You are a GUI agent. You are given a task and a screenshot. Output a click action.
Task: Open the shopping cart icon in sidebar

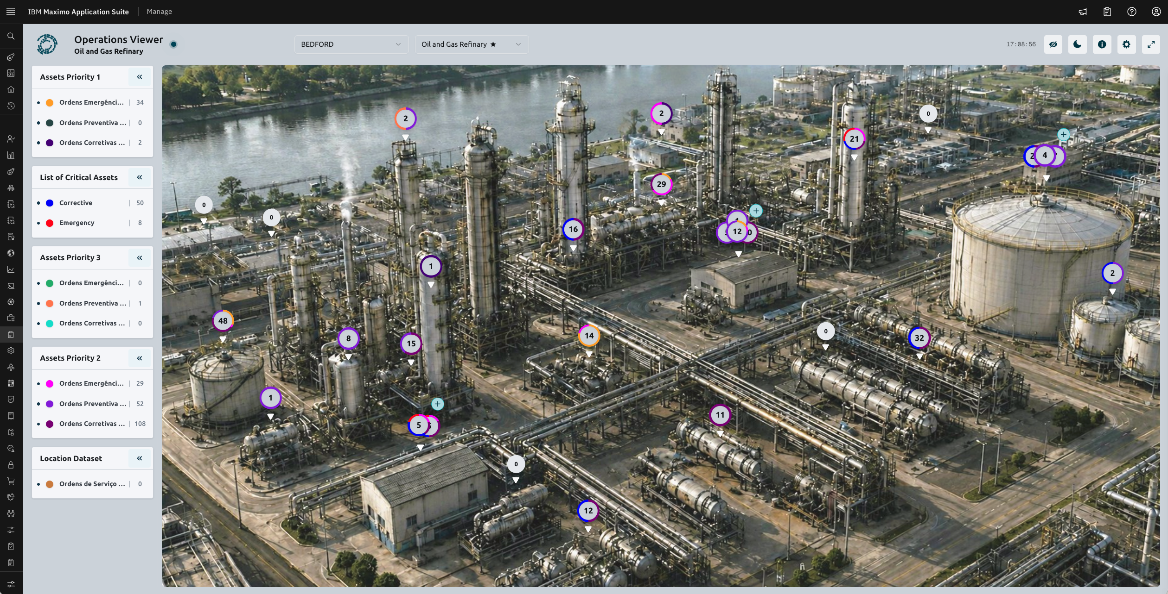11,481
